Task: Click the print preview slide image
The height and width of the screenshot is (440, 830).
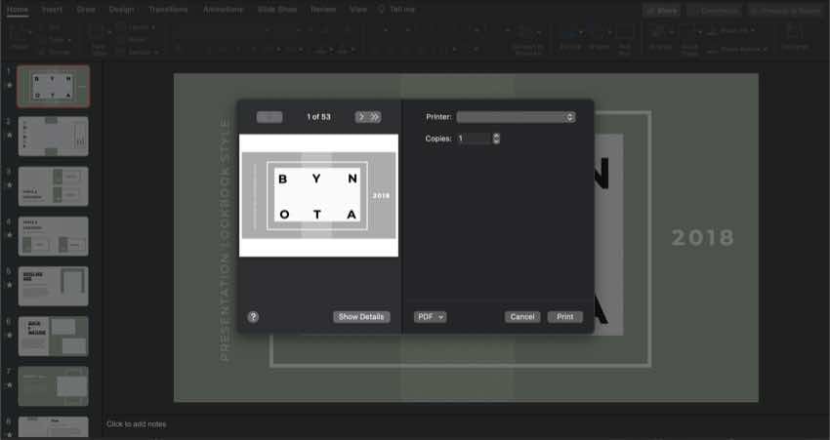Action: 318,195
